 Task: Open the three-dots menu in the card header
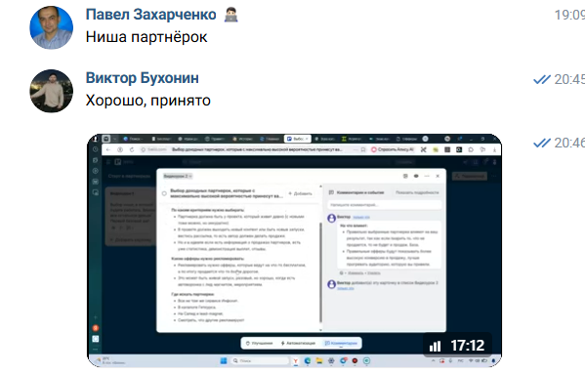point(427,176)
